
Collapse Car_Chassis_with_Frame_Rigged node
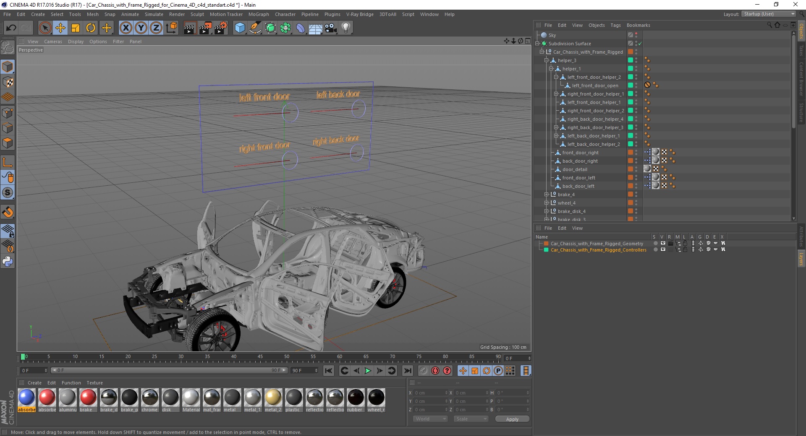coord(542,52)
